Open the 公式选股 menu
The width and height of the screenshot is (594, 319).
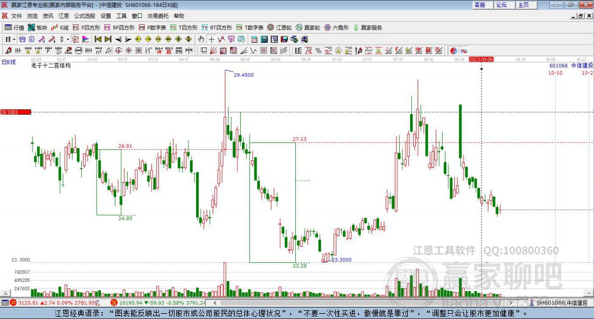[x=85, y=16]
